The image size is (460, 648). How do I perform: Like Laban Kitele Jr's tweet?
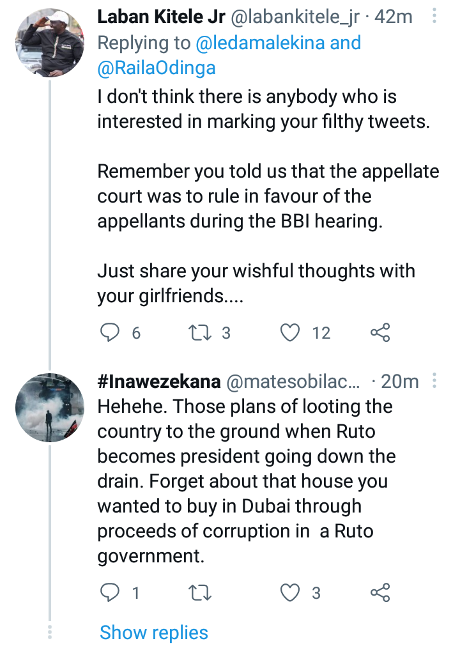pyautogui.click(x=290, y=333)
